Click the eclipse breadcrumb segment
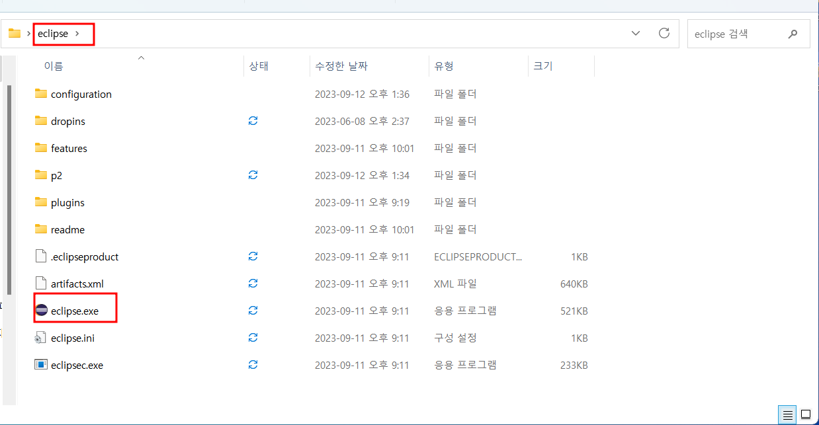 53,33
